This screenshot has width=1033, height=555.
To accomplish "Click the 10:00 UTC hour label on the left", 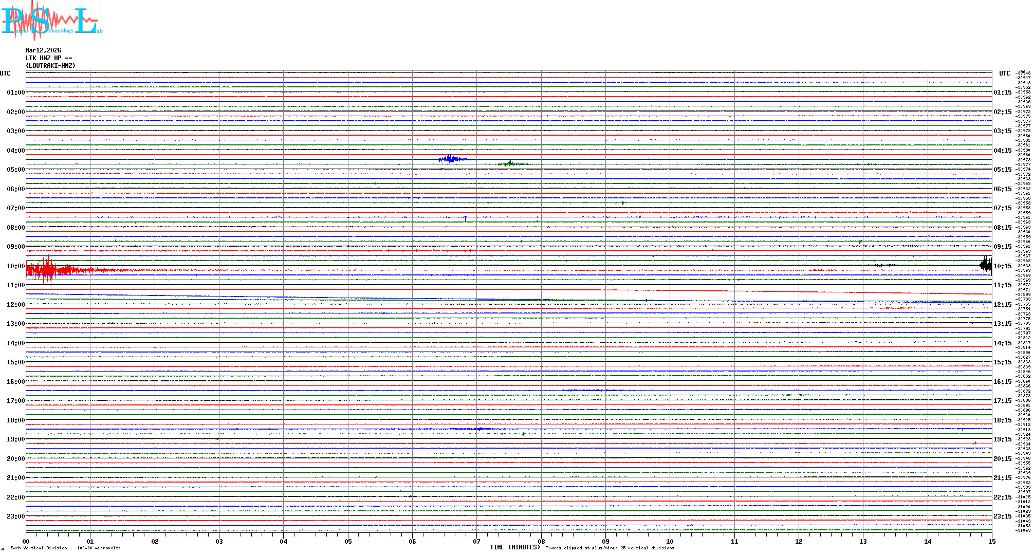I will coord(15,266).
